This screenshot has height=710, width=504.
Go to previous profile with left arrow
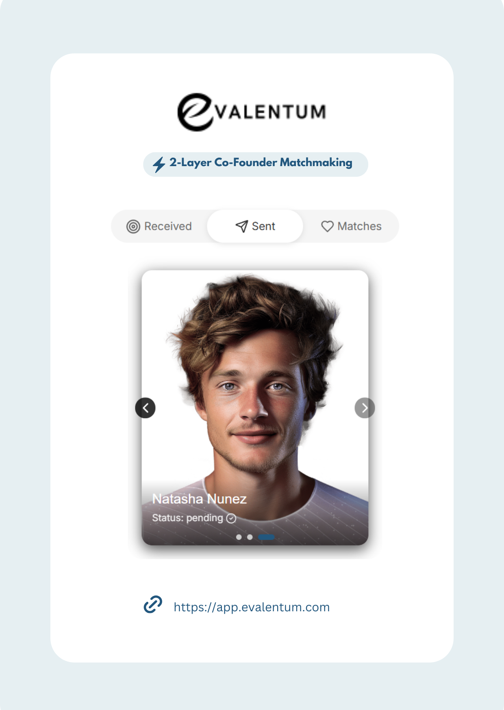point(145,408)
